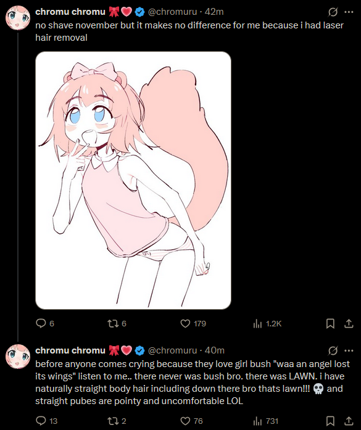Open the three-dot menu on first post
This screenshot has height=430, width=361.
(349, 12)
